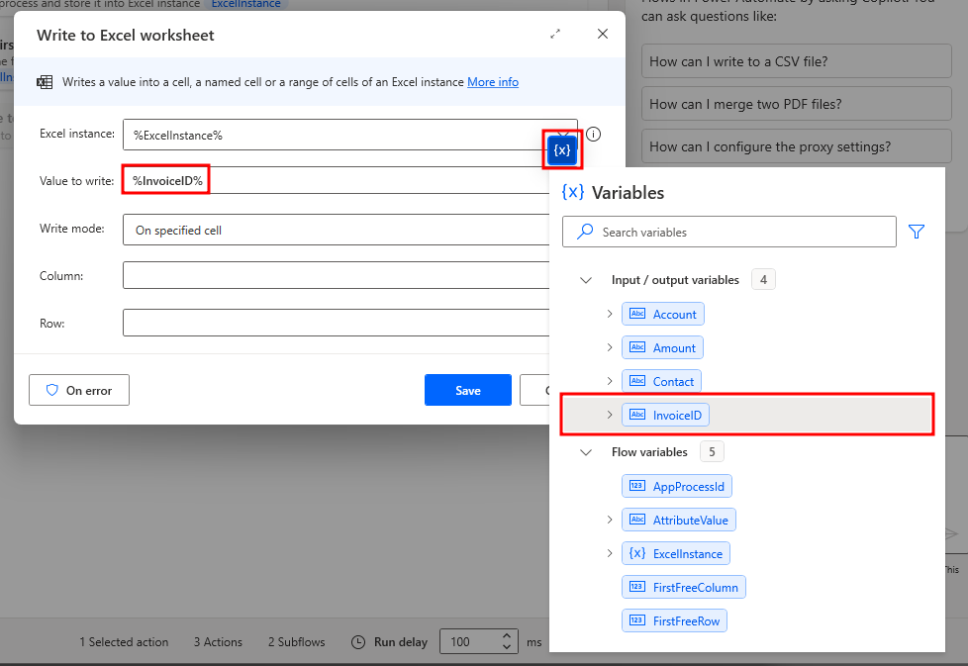Image resolution: width=968 pixels, height=666 pixels.
Task: Click the Flow variables count badge 5
Action: [x=712, y=452]
